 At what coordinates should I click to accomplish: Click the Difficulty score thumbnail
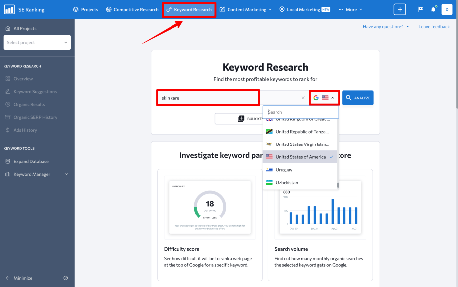pos(210,208)
